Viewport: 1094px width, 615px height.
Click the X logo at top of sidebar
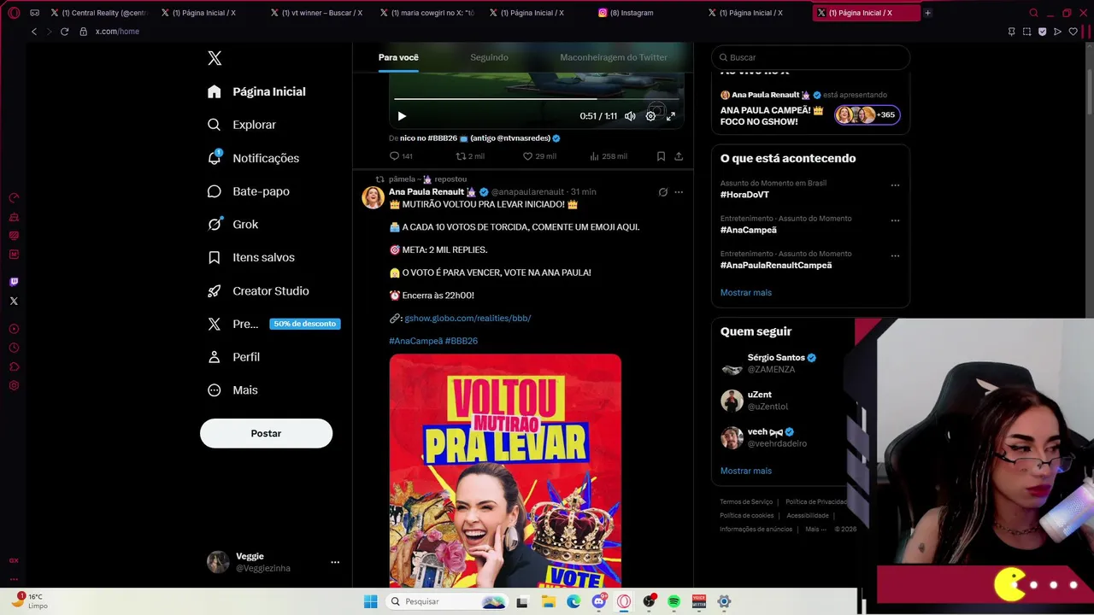[x=215, y=58]
